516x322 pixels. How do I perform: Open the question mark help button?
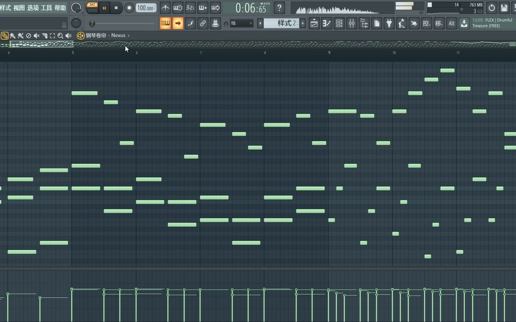pyautogui.click(x=279, y=8)
